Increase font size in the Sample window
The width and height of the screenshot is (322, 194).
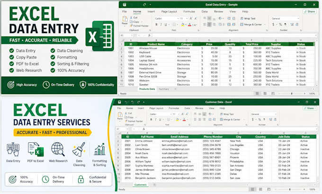[191, 18]
